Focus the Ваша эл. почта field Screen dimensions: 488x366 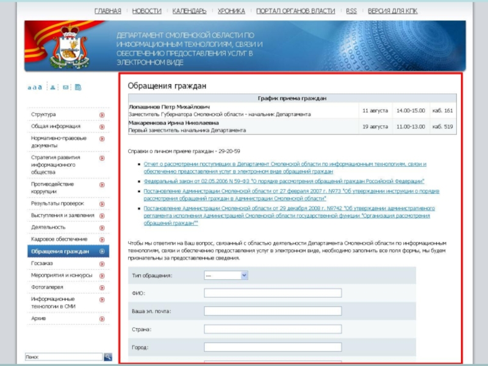pos(273,311)
